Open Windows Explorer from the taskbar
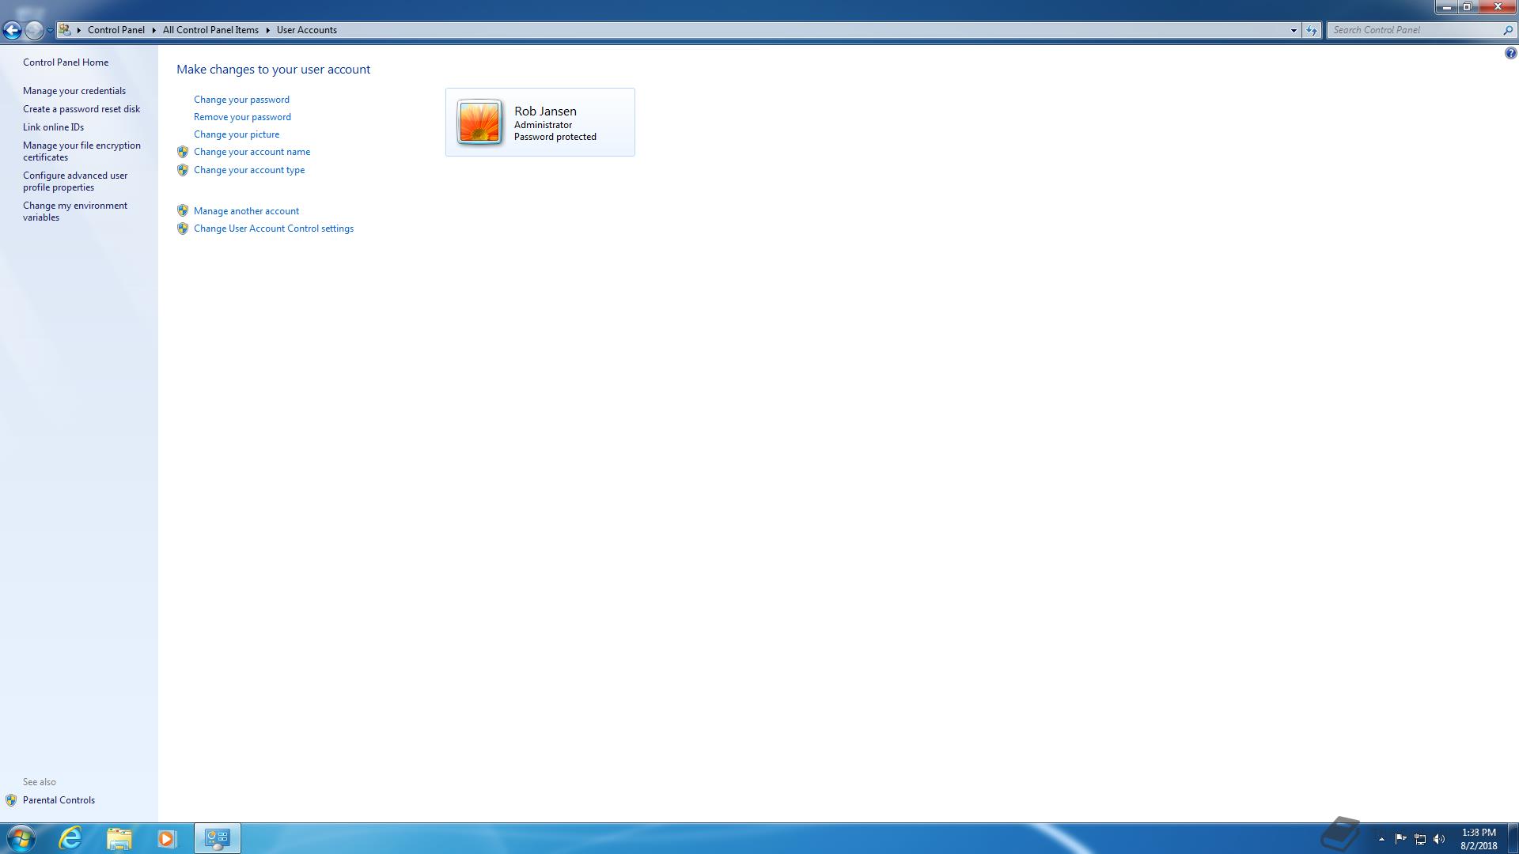 pos(119,838)
